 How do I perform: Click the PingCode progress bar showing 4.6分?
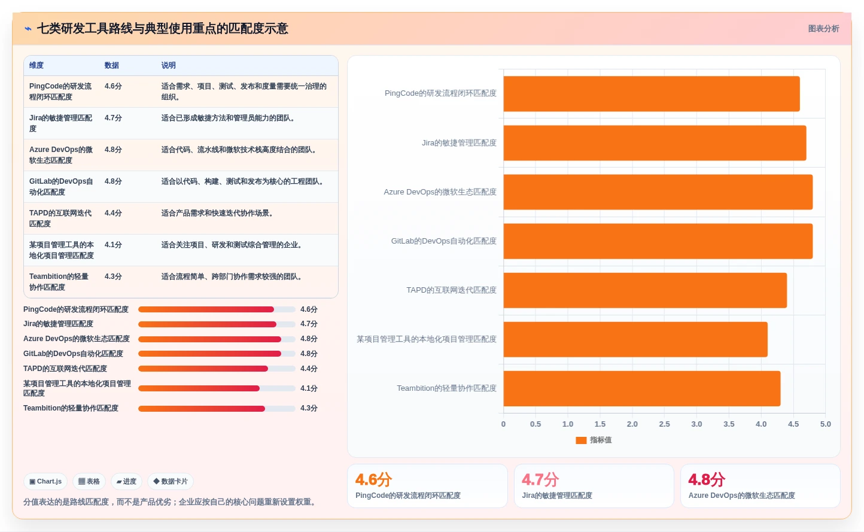point(217,309)
